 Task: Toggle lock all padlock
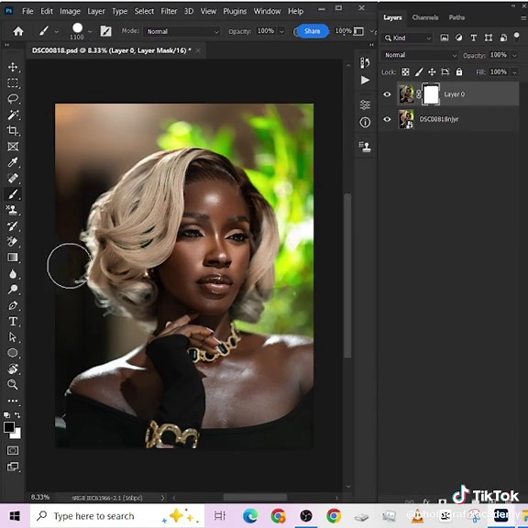pyautogui.click(x=459, y=71)
